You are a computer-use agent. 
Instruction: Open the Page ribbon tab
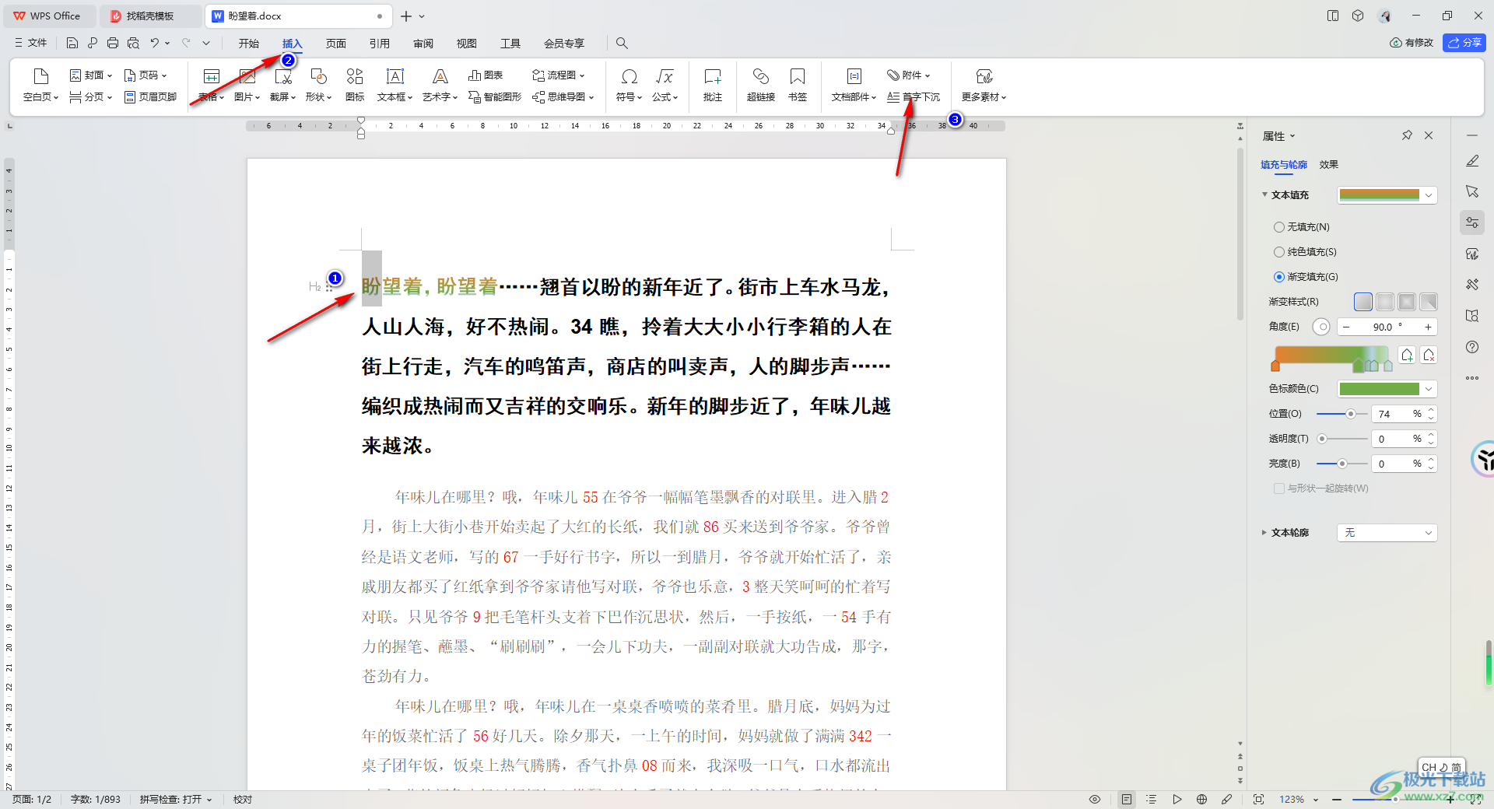click(x=336, y=43)
